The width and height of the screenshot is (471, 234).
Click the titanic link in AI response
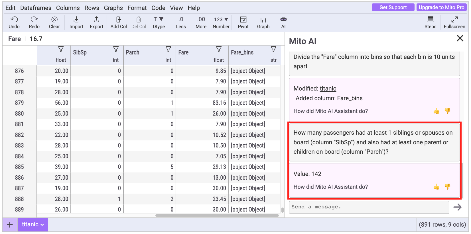click(x=328, y=89)
